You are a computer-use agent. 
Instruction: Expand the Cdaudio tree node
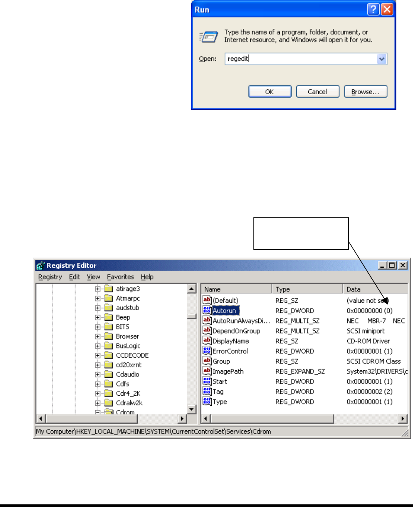pos(98,374)
